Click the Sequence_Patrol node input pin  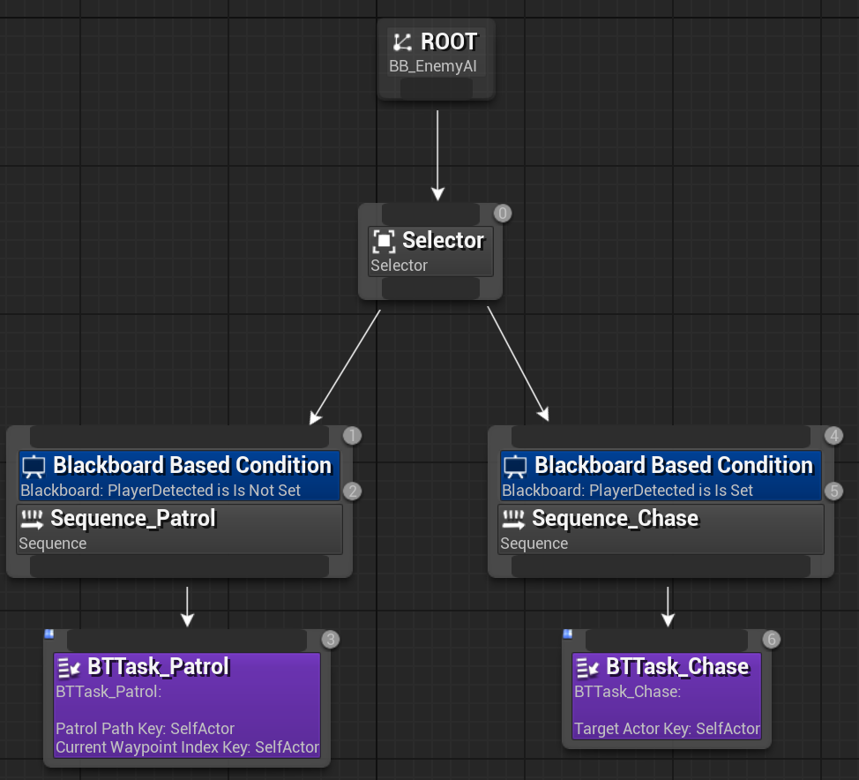tap(179, 437)
